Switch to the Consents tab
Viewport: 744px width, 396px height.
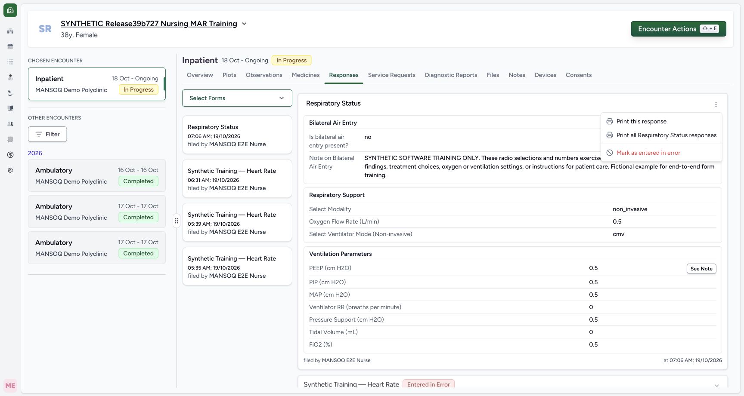tap(579, 75)
